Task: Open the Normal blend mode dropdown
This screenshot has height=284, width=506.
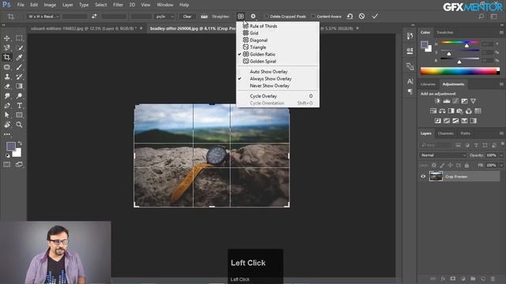Action: [444, 155]
